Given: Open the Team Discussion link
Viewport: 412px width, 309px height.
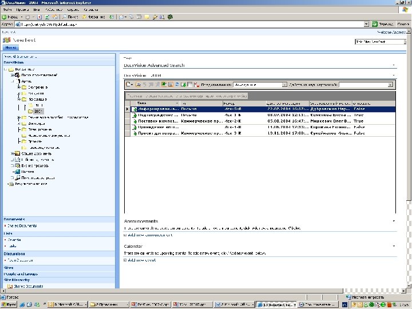Looking at the screenshot, I should click(x=20, y=260).
